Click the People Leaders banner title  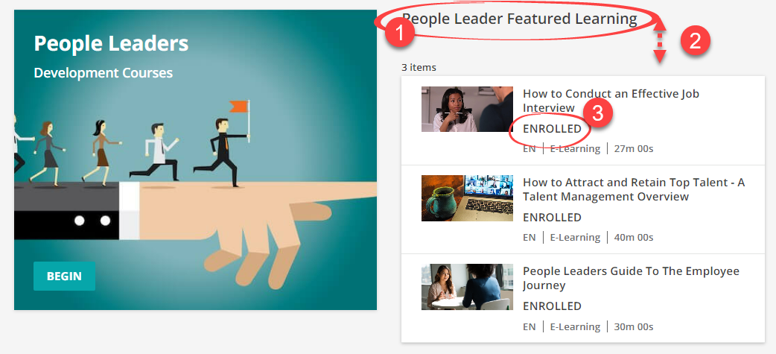[112, 43]
